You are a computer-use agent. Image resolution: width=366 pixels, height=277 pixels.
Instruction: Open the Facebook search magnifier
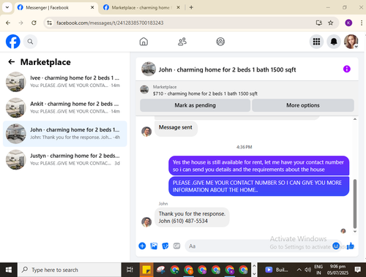click(30, 42)
